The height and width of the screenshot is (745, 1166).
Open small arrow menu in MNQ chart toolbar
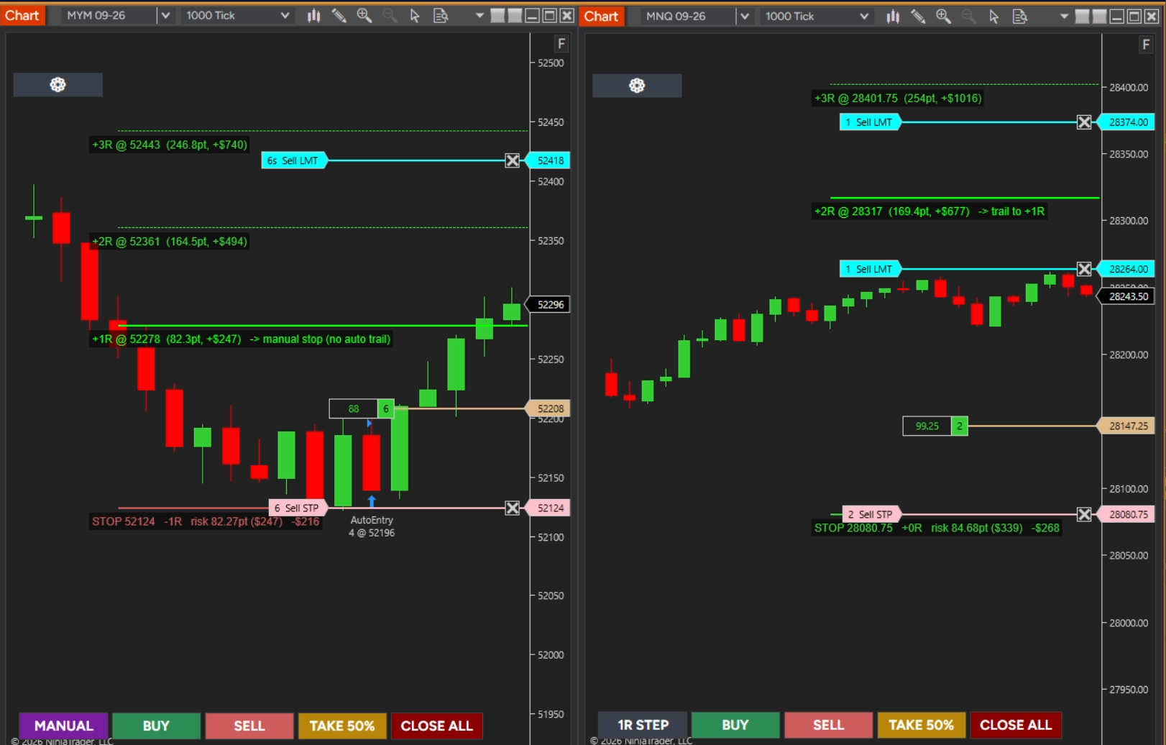point(1064,16)
